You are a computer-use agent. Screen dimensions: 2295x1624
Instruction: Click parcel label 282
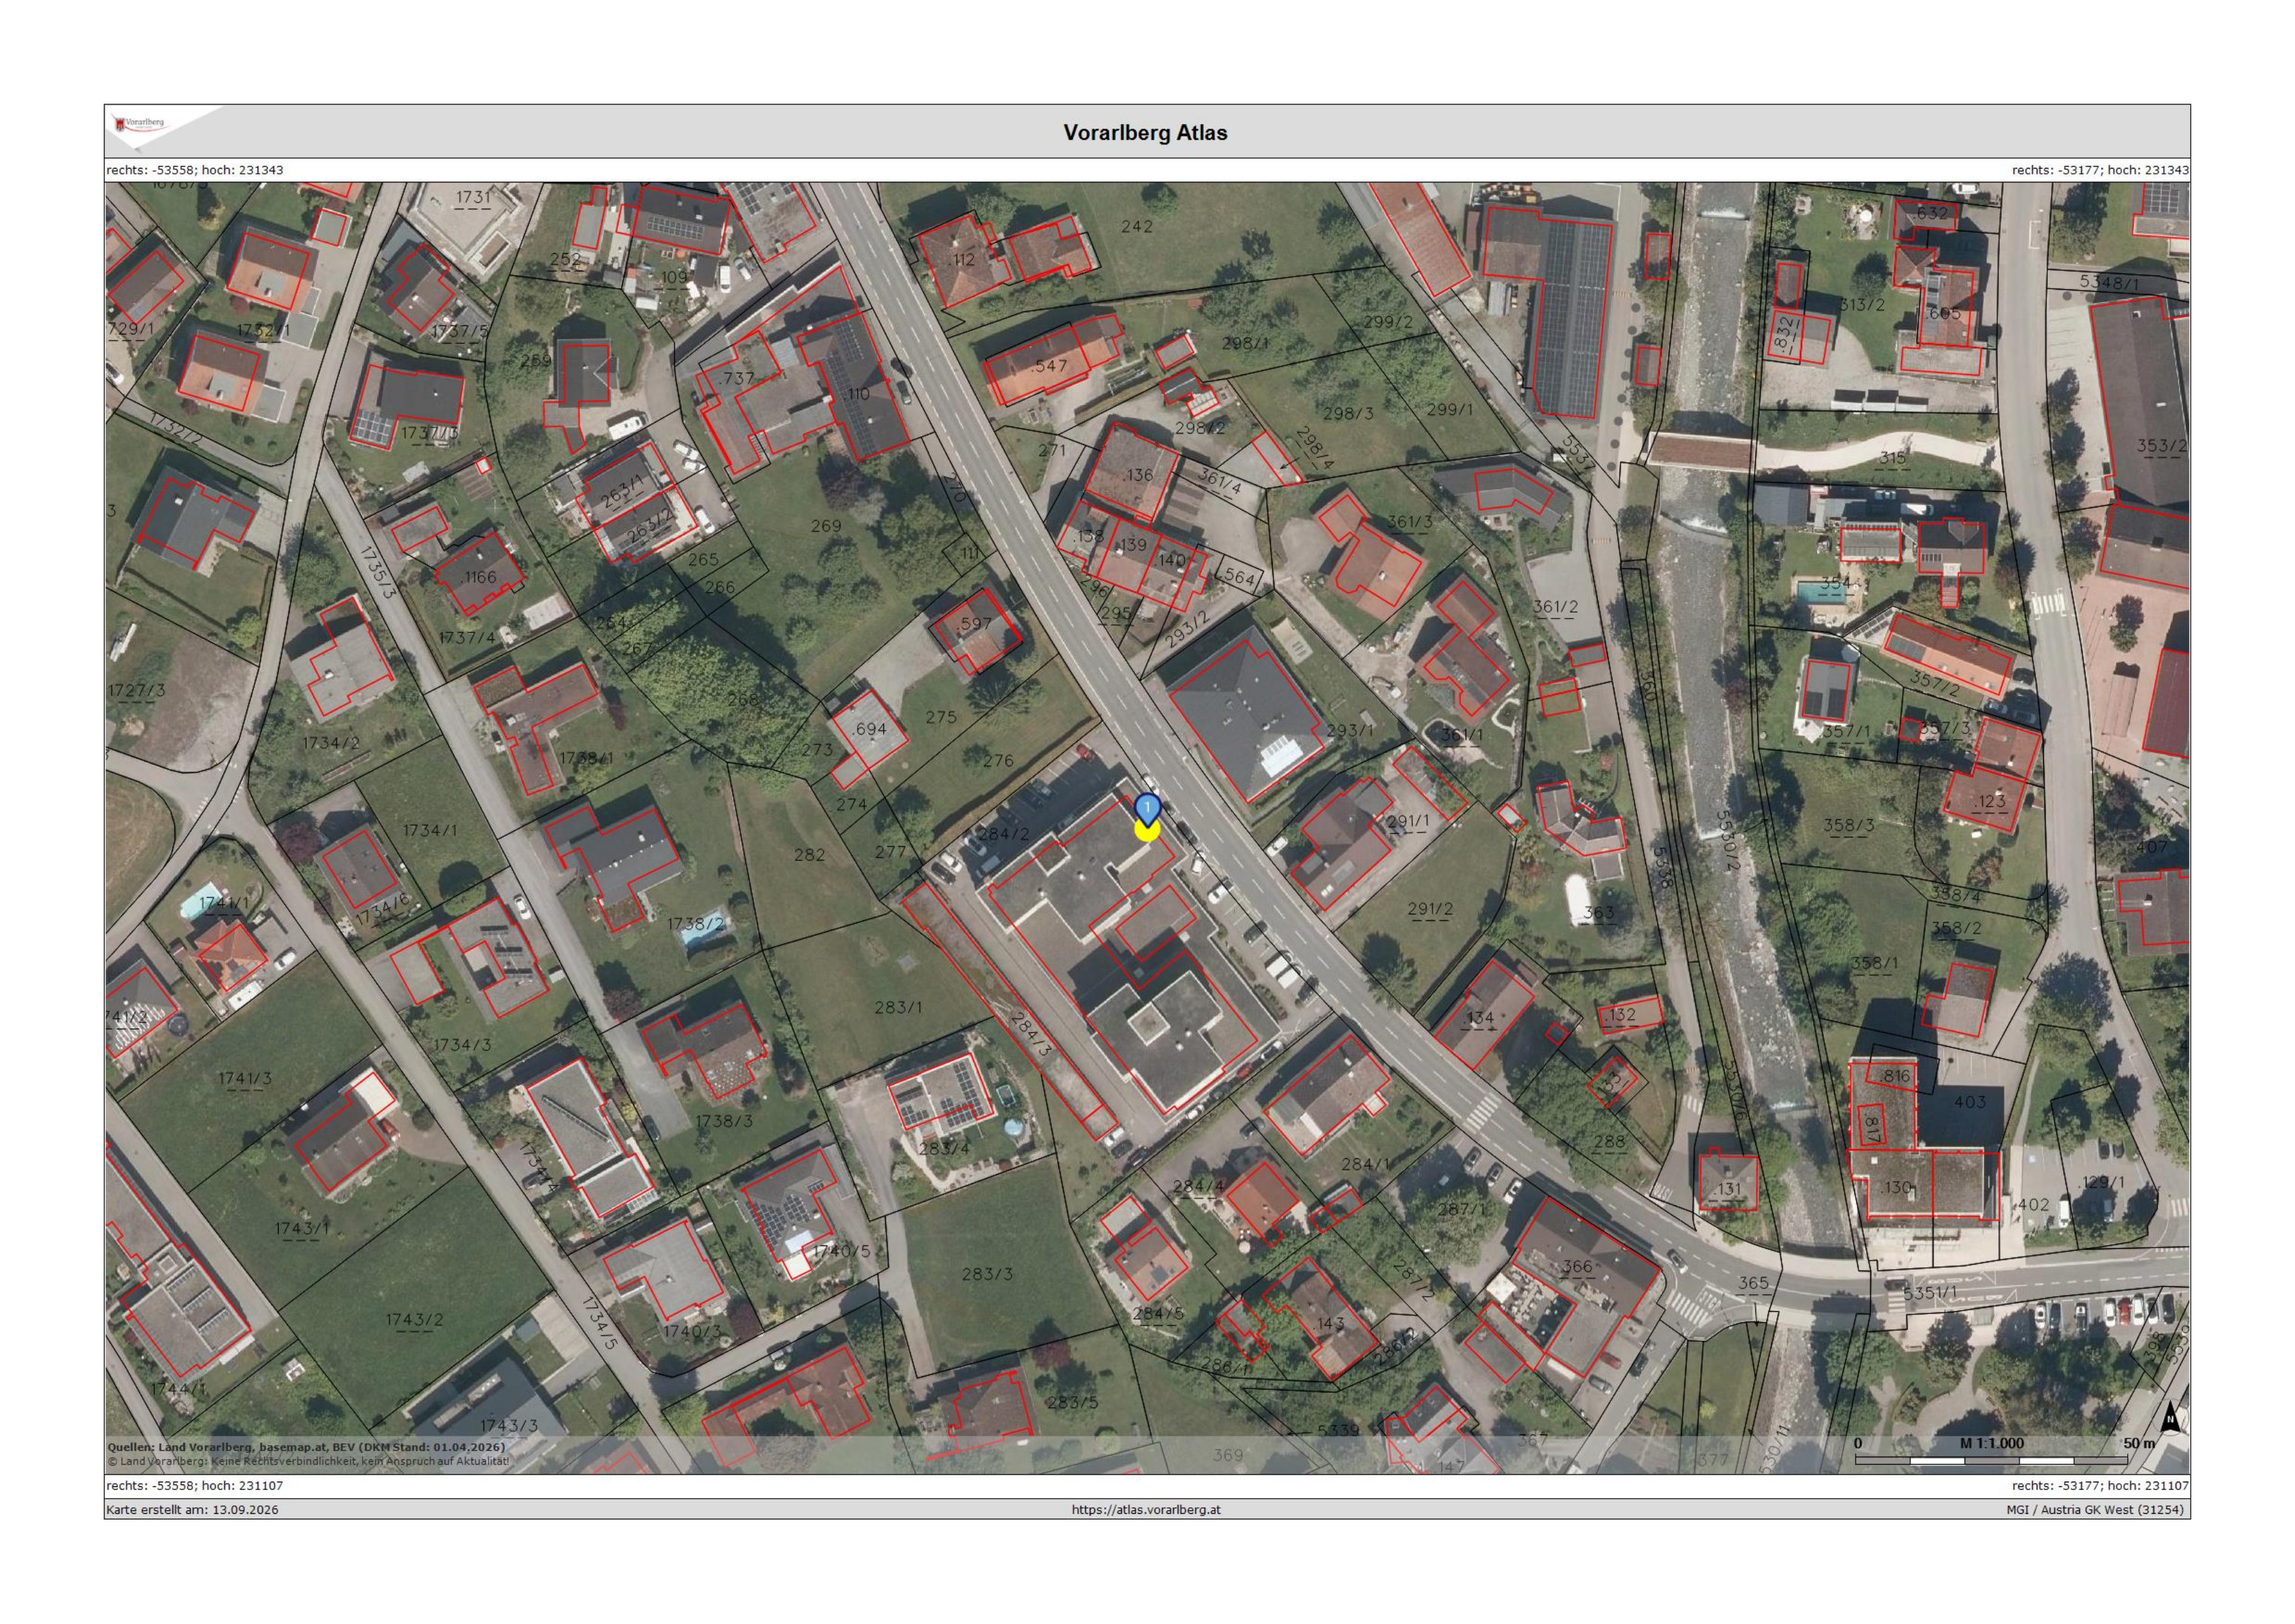810,854
